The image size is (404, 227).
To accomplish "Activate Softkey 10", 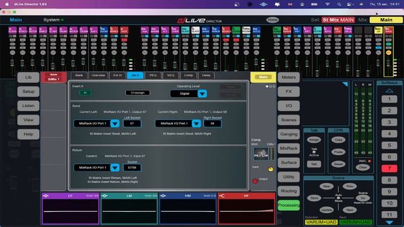I will point(389,203).
